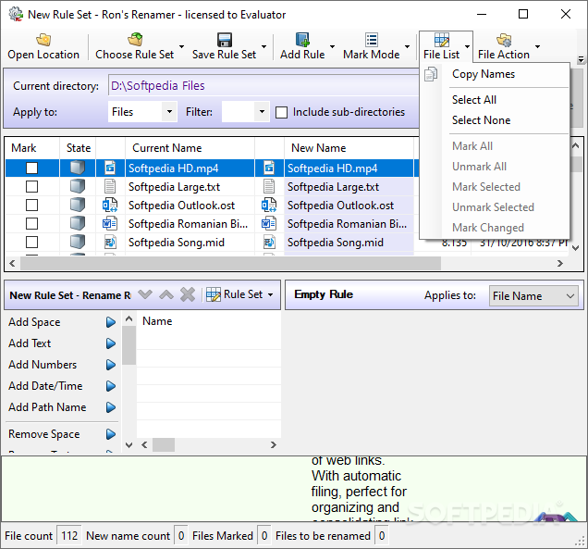Click the Mark column header
Viewport: 588px width, 549px height.
(x=31, y=148)
